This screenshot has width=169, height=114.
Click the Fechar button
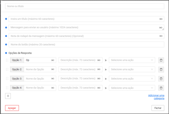pos(158,108)
